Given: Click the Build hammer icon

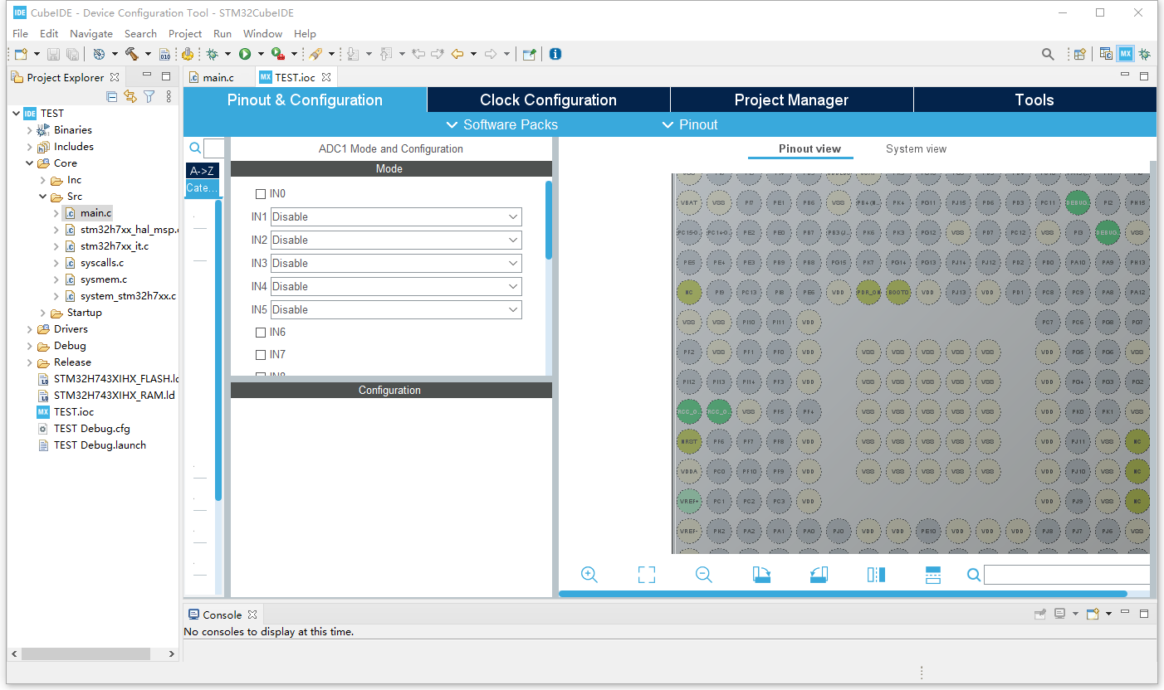Looking at the screenshot, I should coord(131,54).
